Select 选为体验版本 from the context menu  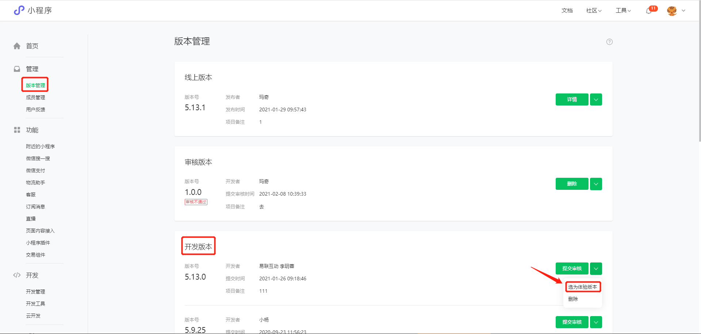tap(583, 287)
